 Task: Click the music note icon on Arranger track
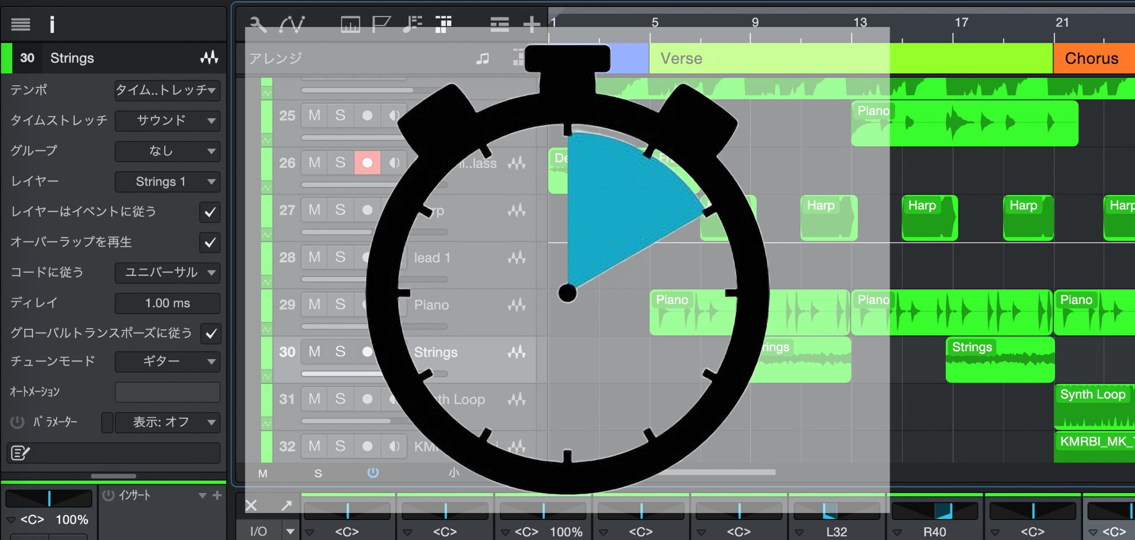click(483, 58)
